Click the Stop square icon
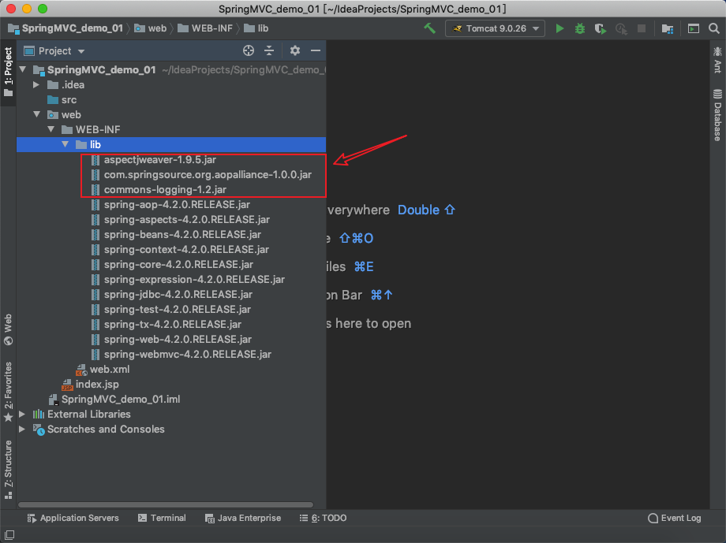Viewport: 726px width, 543px height. click(x=642, y=28)
